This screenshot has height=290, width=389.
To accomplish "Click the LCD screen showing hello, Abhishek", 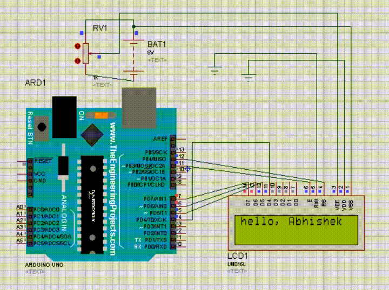I will tap(297, 230).
